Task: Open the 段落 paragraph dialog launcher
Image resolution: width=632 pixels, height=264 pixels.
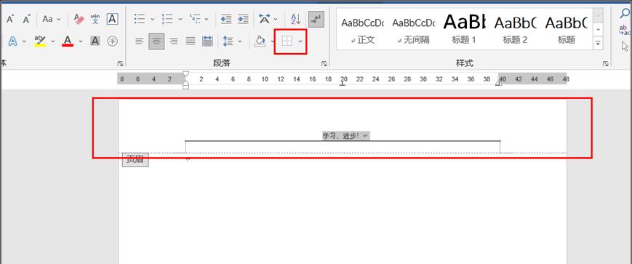Action: 324,64
